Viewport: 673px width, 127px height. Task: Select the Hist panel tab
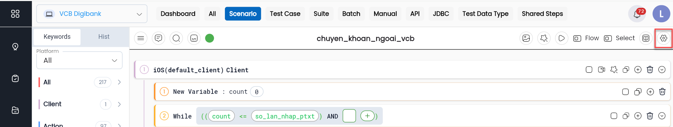tap(104, 37)
